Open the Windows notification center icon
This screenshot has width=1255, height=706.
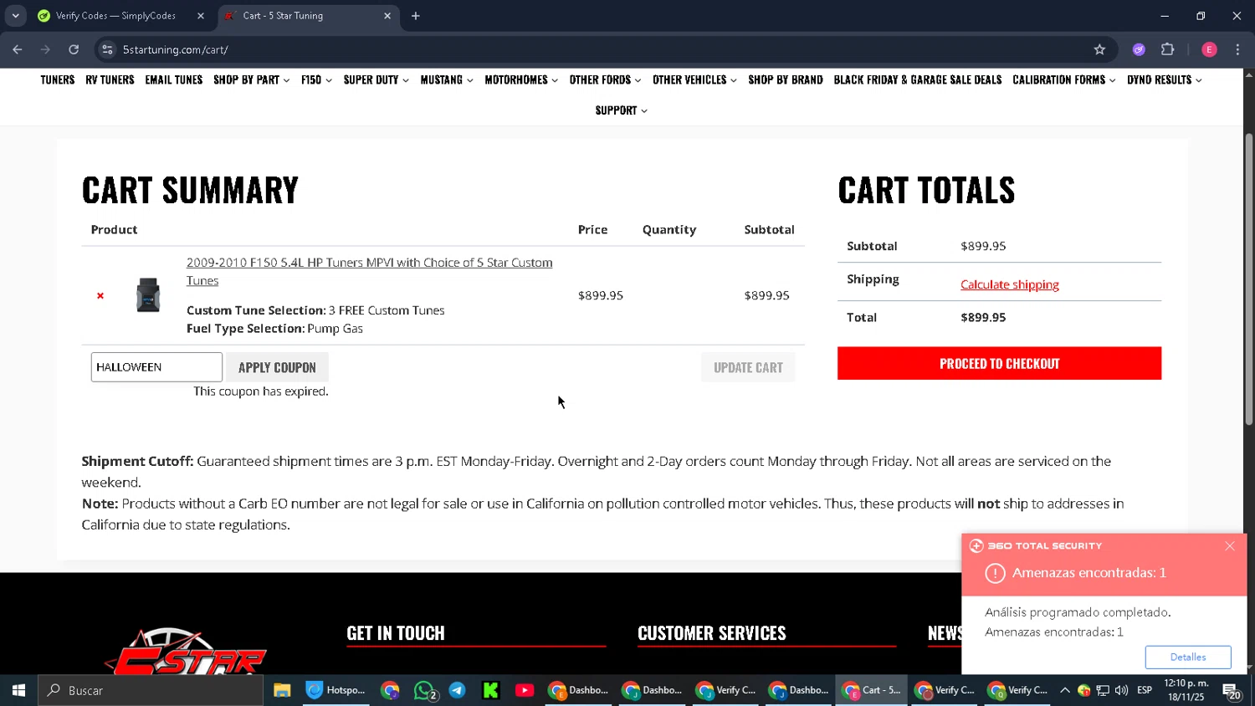(1232, 691)
